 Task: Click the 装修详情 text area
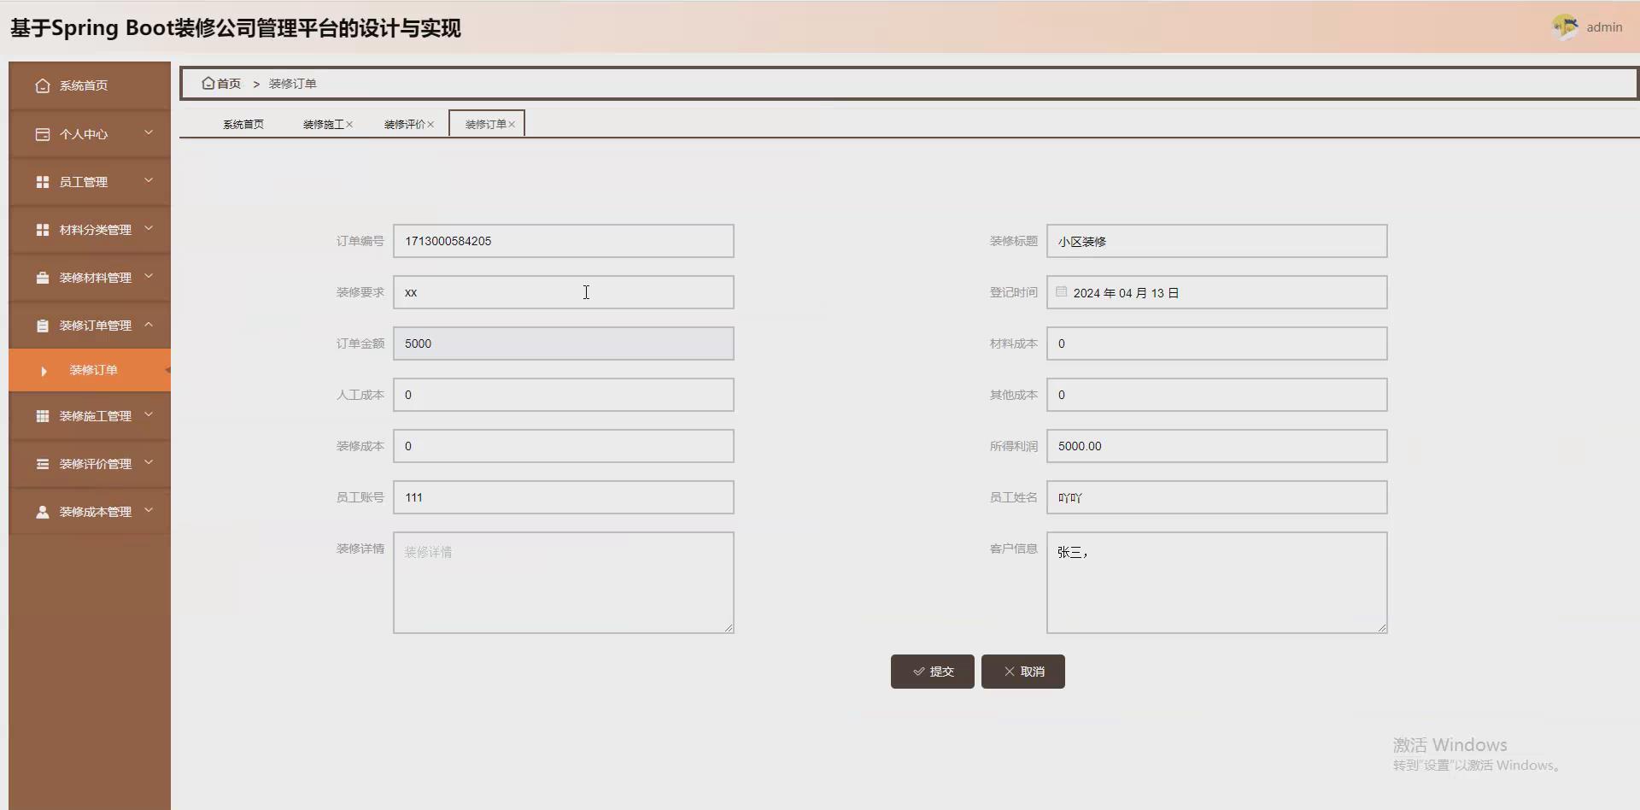tap(564, 583)
